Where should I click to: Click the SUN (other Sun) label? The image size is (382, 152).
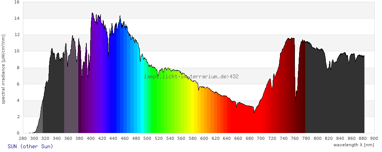click(30, 146)
